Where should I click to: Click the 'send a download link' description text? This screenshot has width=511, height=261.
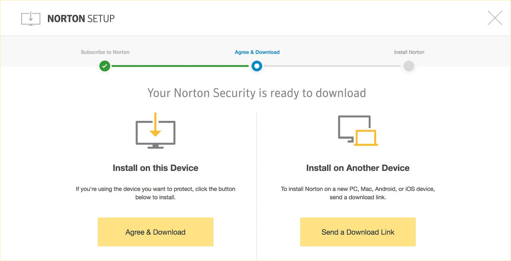click(x=358, y=193)
